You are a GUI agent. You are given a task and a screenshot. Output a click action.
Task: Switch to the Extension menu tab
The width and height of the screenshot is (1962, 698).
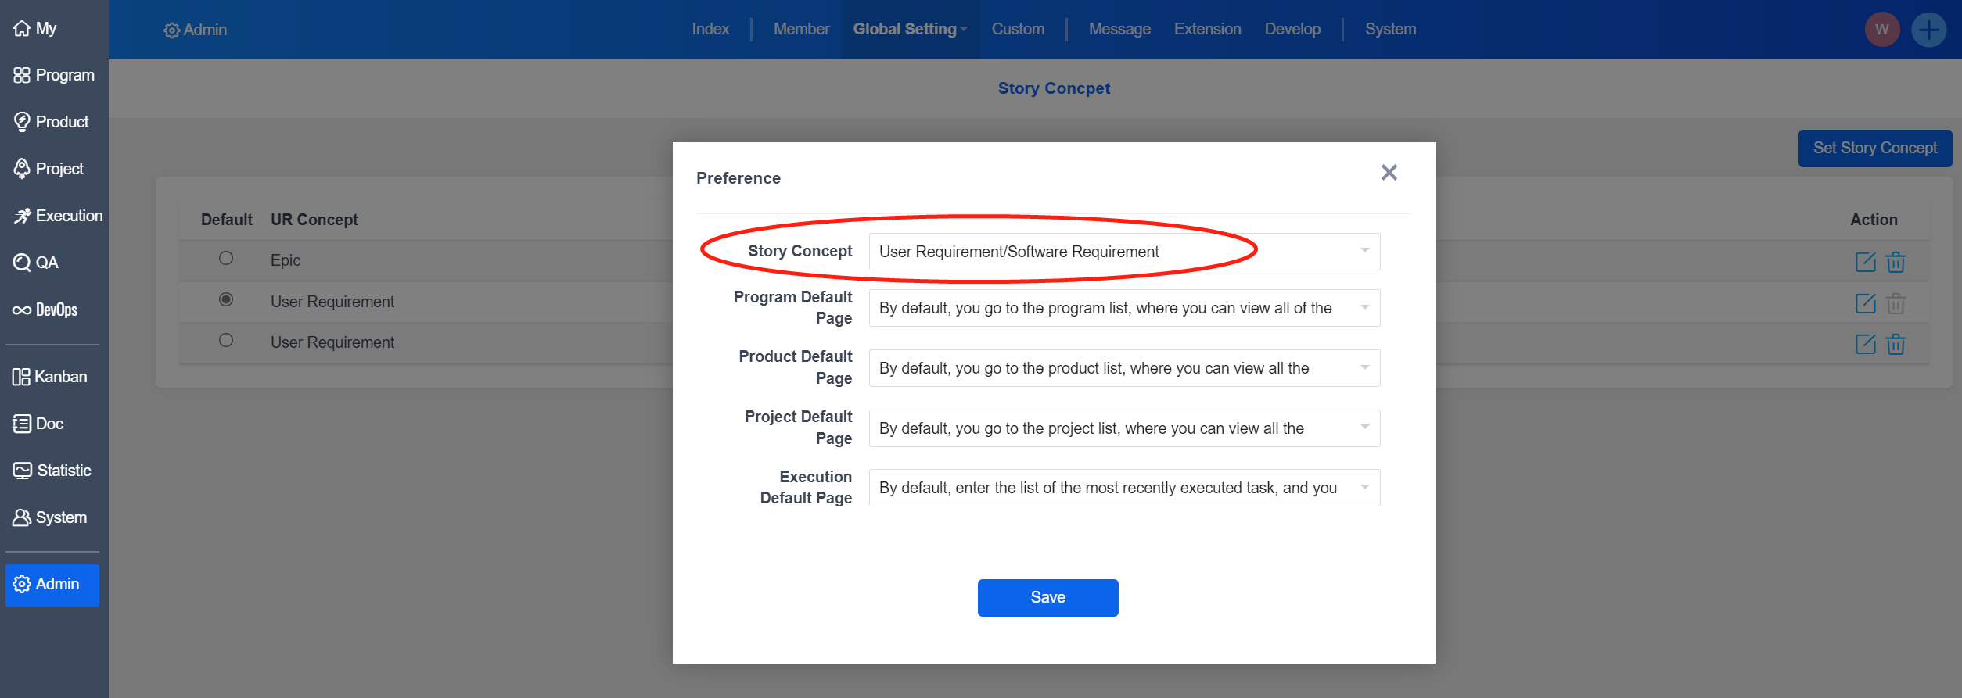1207,29
